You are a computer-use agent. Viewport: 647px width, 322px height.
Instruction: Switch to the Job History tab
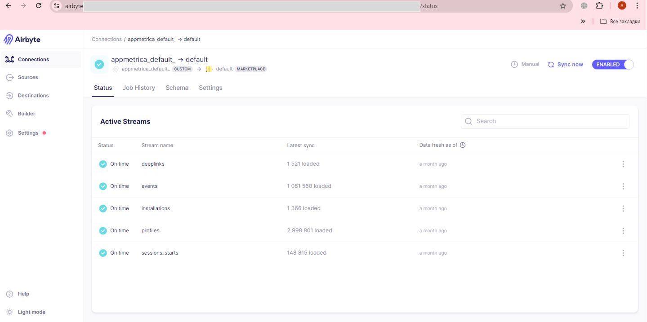point(139,88)
